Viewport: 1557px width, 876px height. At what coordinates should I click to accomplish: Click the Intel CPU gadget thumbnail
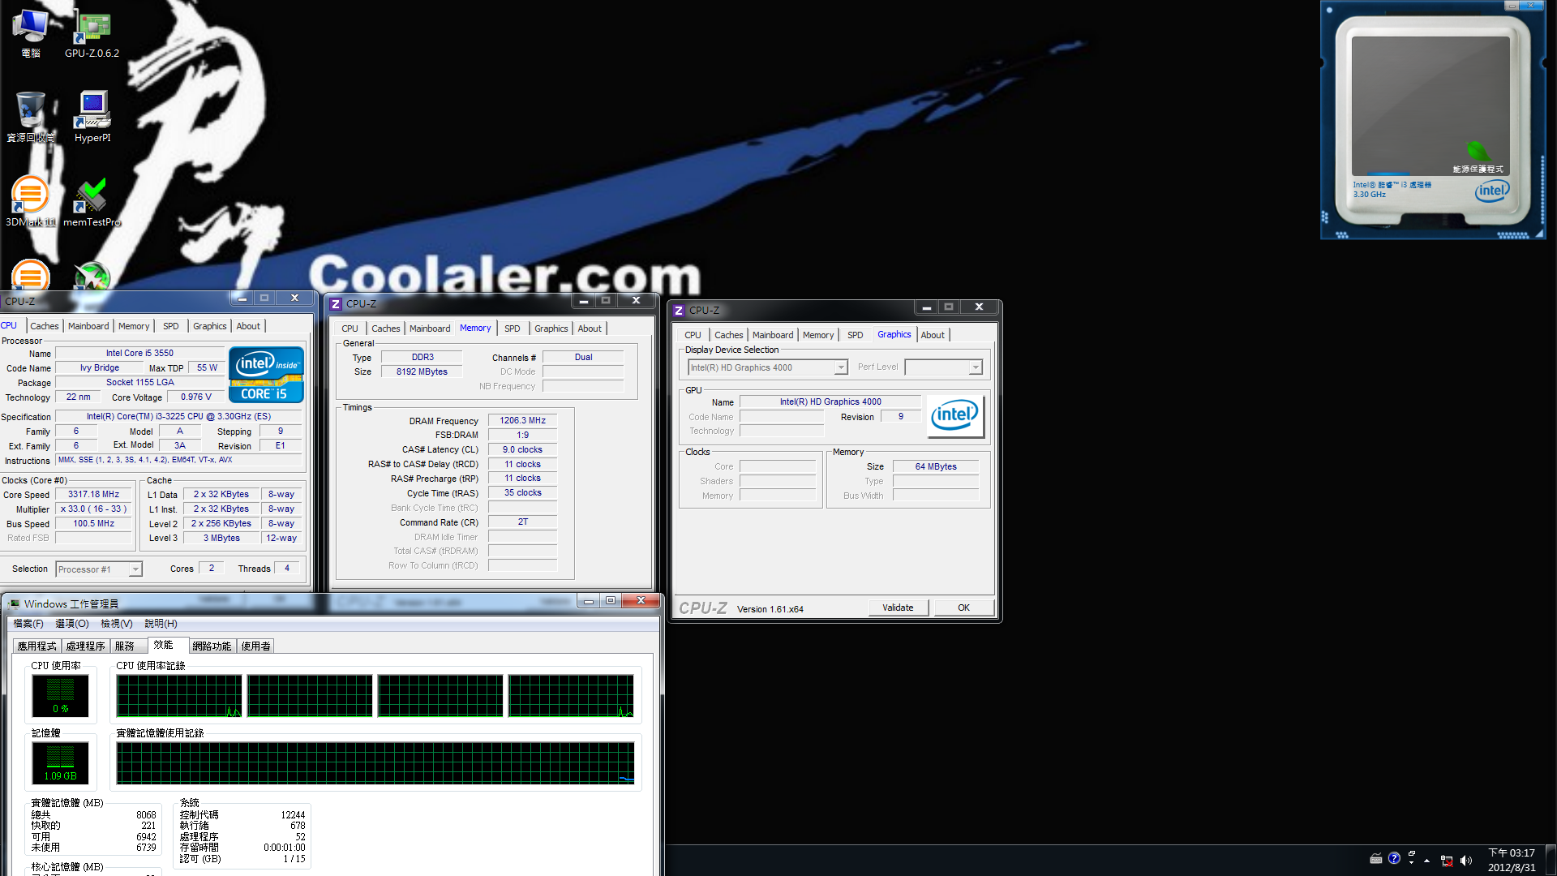[x=1432, y=120]
